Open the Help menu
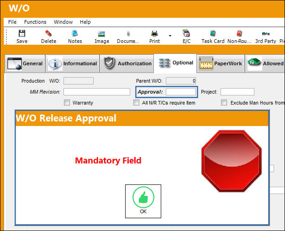The width and height of the screenshot is (285, 231). [85, 22]
